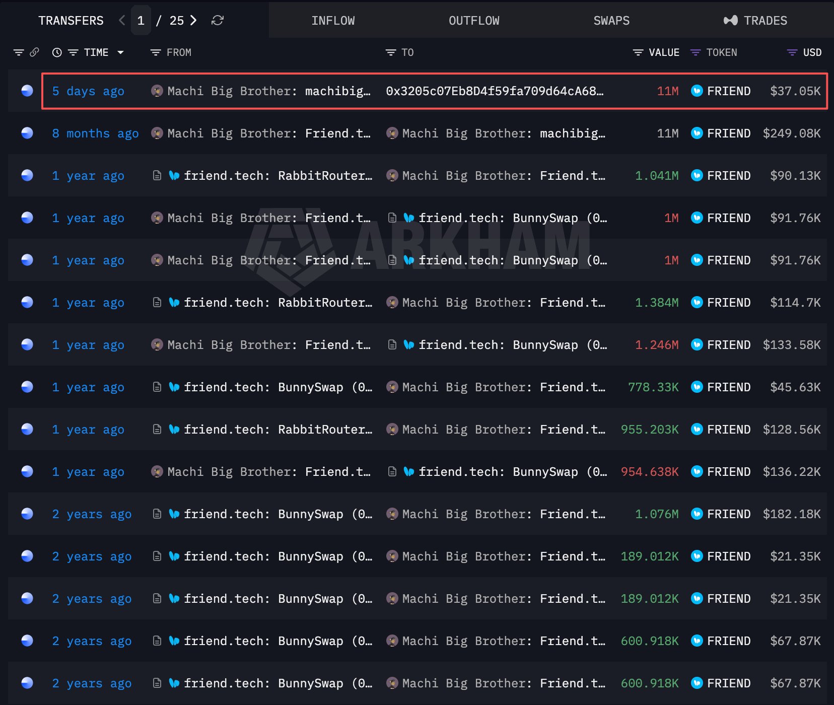The image size is (834, 705).
Task: Click the FRIEND token label in $136.22K row
Action: point(729,472)
